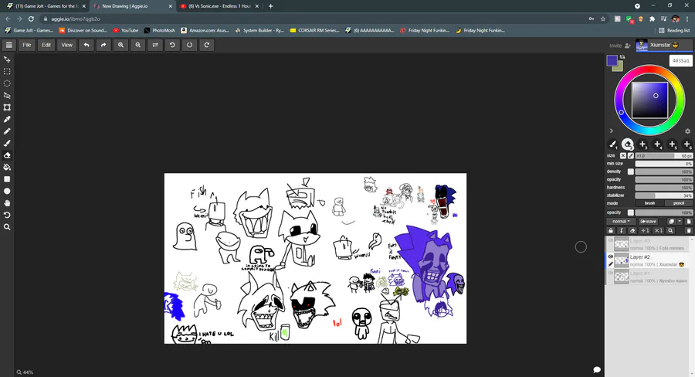Select the hand pan tool
The image size is (695, 377).
(x=7, y=203)
